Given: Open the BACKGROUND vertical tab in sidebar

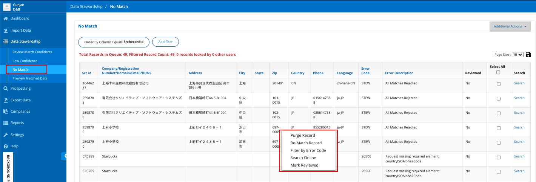Looking at the screenshot, I should pyautogui.click(x=8, y=167).
